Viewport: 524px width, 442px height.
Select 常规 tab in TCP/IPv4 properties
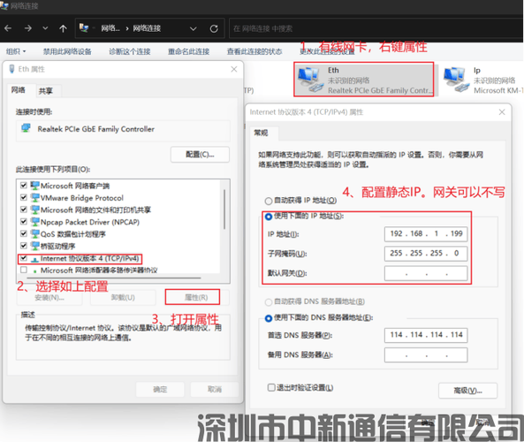click(x=262, y=133)
